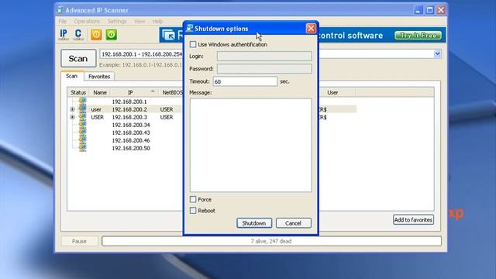The width and height of the screenshot is (496, 279).
Task: Click the large Scan button
Action: coord(78,59)
